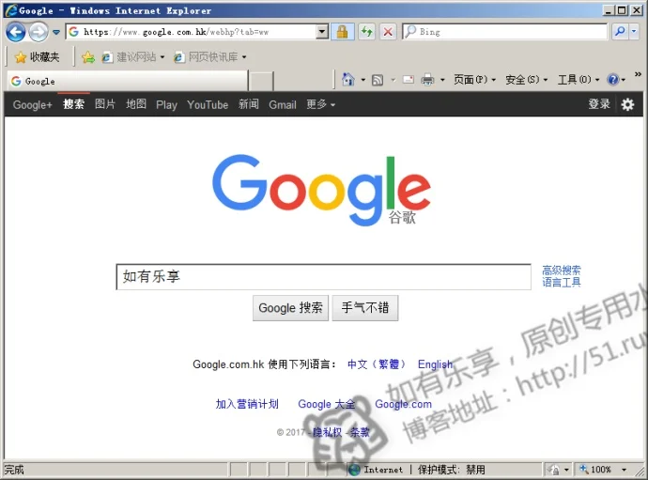Switch language to 中文（繁體）

click(x=376, y=364)
